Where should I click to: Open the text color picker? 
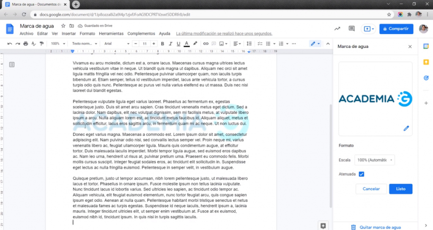[186, 44]
